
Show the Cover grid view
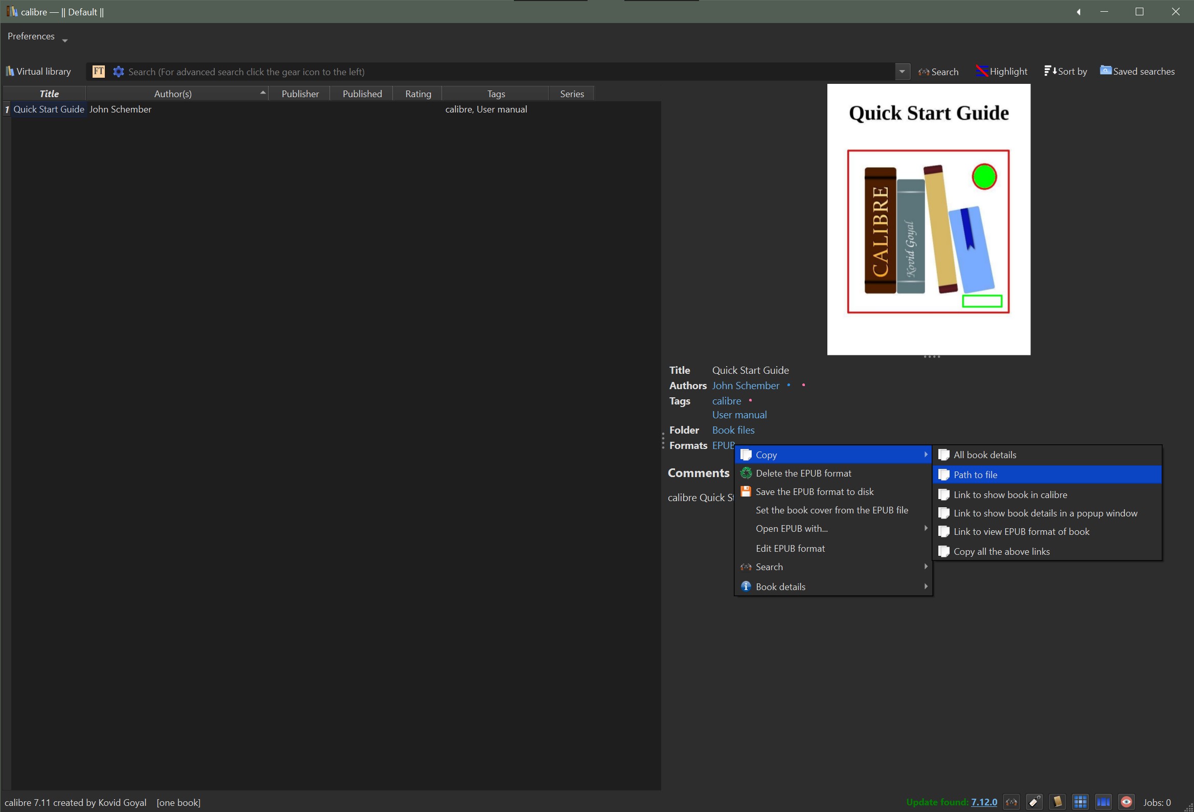(1080, 802)
